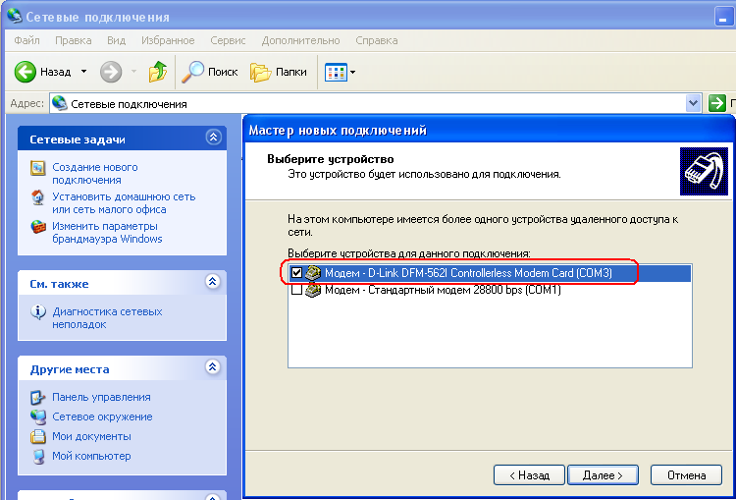Select the D-Link DFM-562I modem row text
Viewport: 736px width, 500px height.
tap(468, 273)
